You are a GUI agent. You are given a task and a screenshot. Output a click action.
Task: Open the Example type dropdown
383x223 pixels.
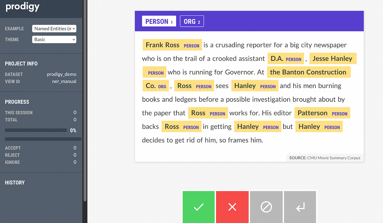tap(54, 28)
